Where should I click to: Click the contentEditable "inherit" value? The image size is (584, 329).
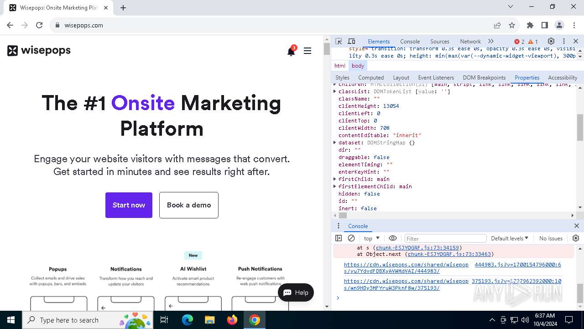[407, 135]
